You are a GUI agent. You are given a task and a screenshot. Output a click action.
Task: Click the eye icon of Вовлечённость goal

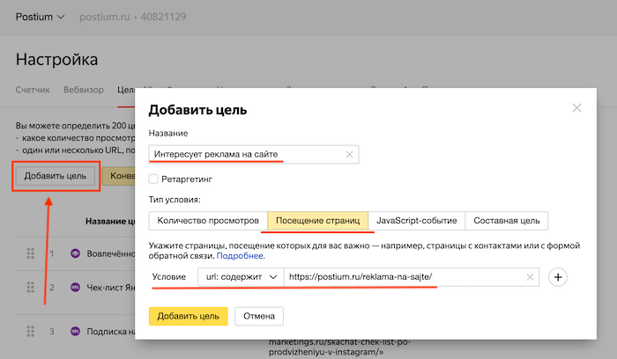tap(75, 253)
